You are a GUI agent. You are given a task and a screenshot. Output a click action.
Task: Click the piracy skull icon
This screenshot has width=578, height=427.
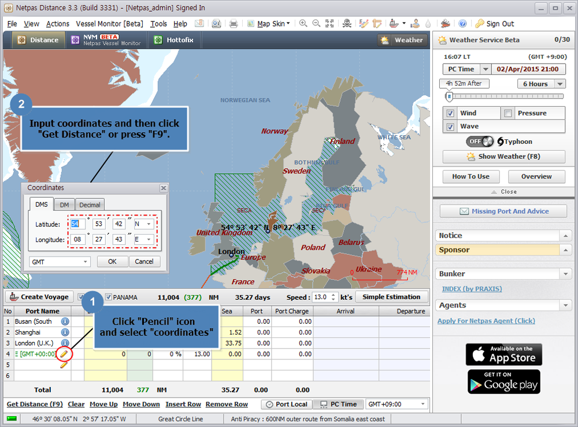[x=347, y=24]
